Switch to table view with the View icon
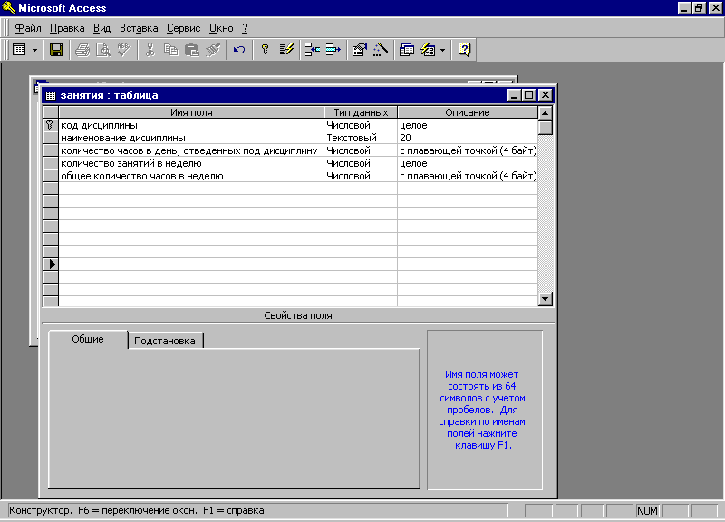Viewport: 725px width, 522px height. click(x=19, y=50)
